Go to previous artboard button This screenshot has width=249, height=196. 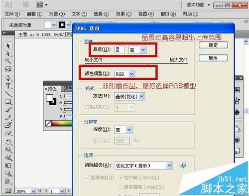pos(46,191)
